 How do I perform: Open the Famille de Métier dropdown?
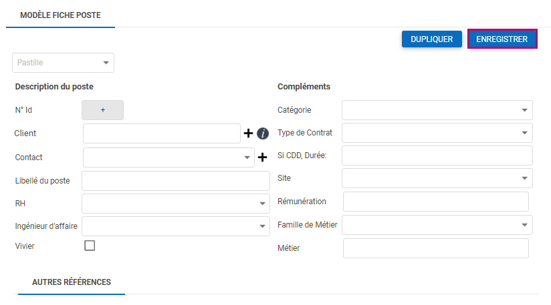(x=437, y=225)
